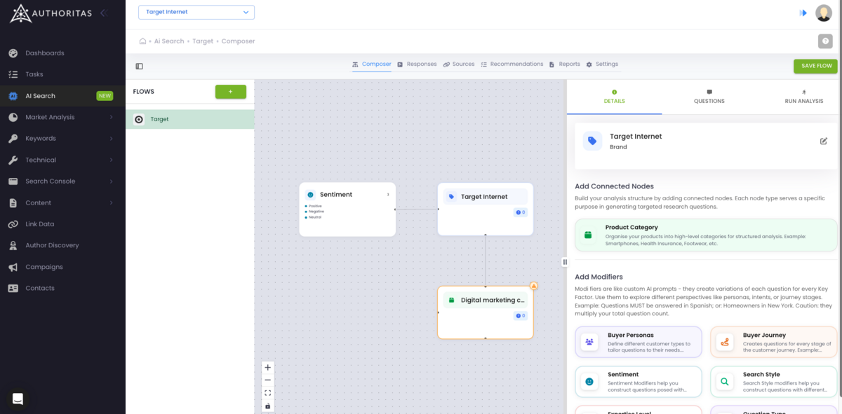Click question count badge on Digital marketing node
This screenshot has width=842, height=414.
tap(520, 316)
